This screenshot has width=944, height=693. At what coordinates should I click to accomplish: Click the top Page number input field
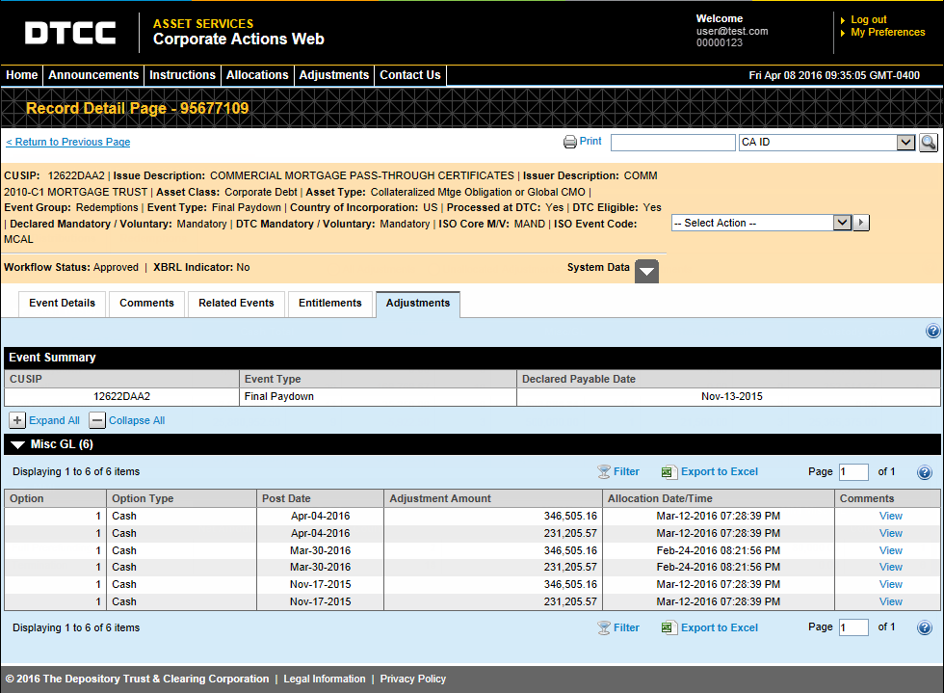click(852, 472)
